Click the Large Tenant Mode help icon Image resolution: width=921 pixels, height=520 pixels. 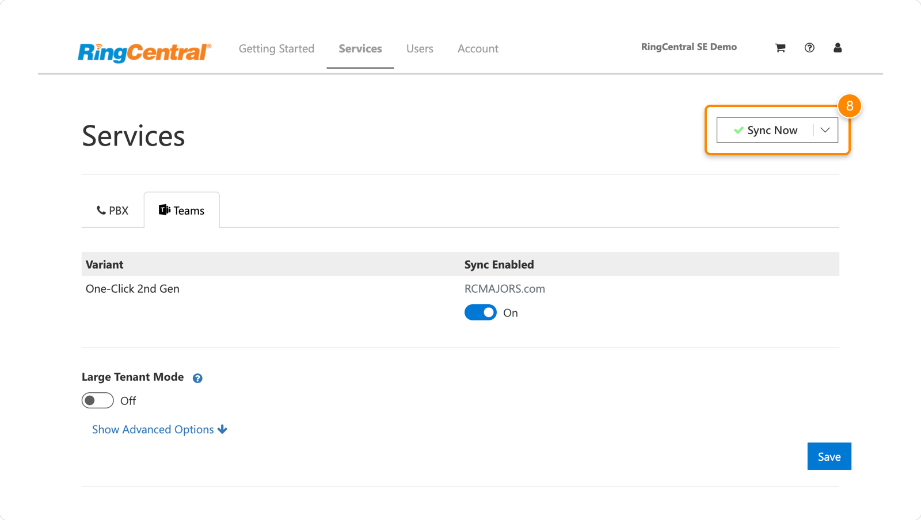click(x=197, y=378)
